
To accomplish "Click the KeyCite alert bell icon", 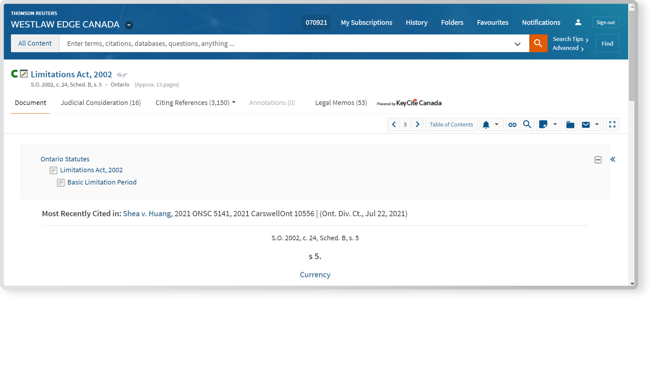I will click(x=486, y=125).
